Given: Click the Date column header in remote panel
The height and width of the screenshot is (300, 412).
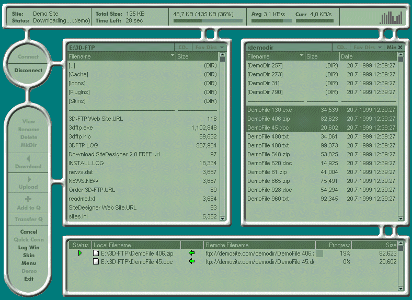Looking at the screenshot, I should (368, 56).
